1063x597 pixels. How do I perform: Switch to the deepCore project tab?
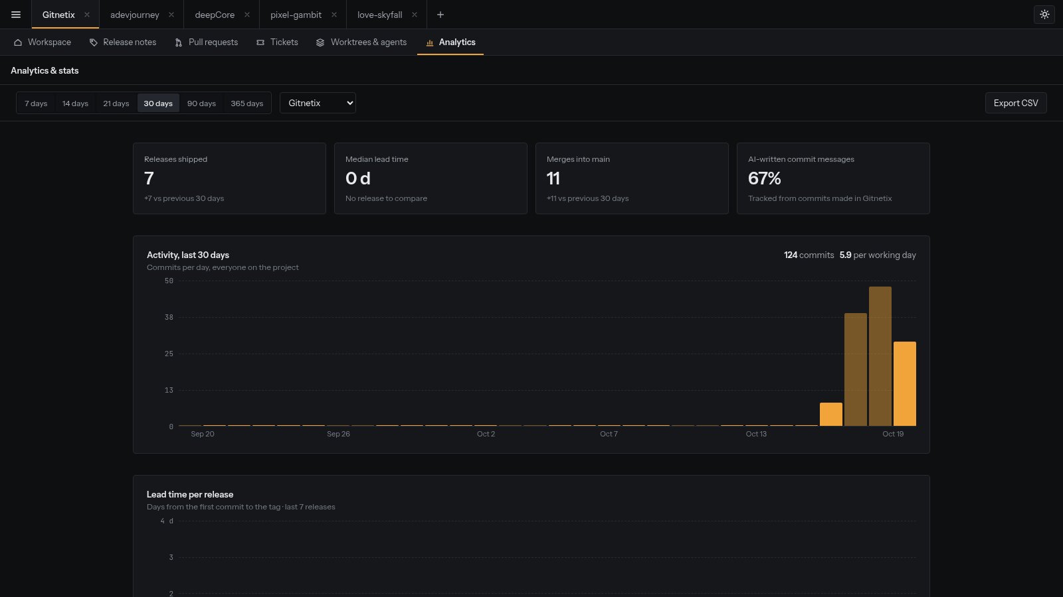point(215,15)
